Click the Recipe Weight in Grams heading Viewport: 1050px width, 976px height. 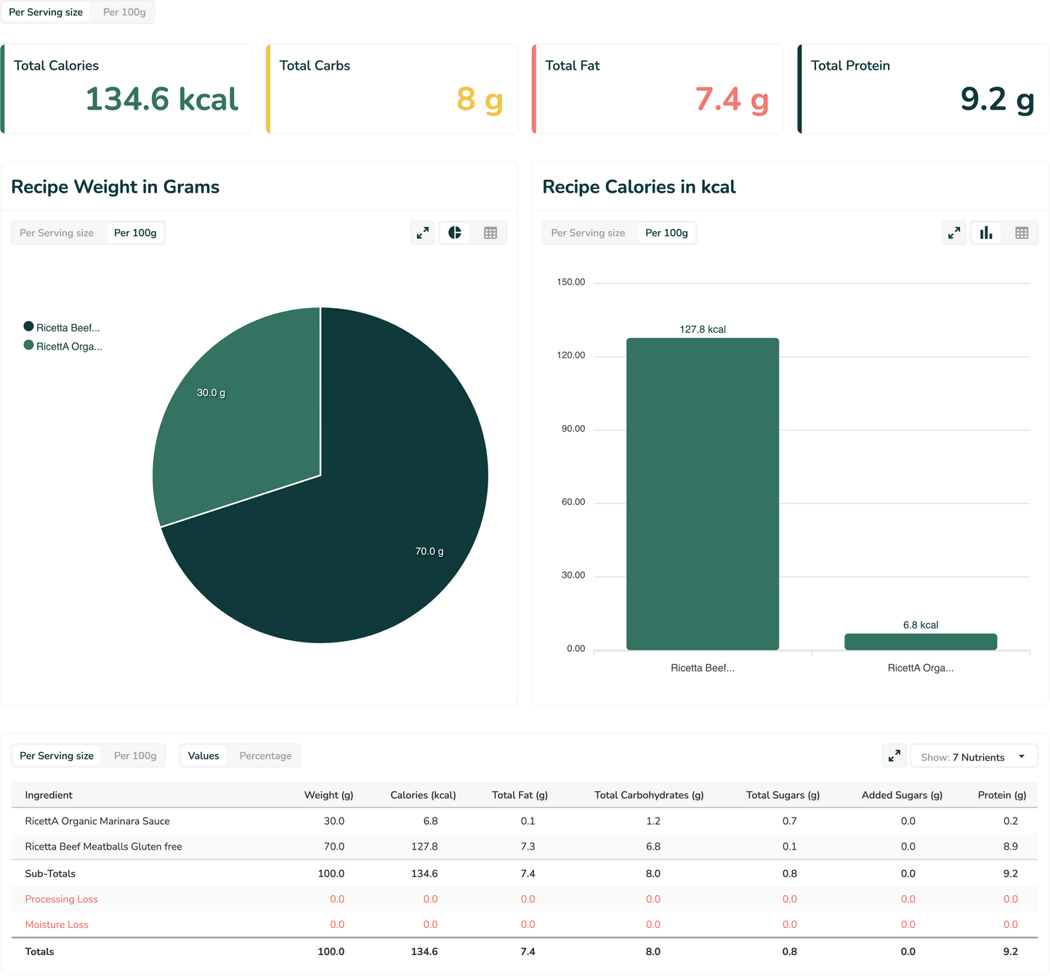(116, 187)
